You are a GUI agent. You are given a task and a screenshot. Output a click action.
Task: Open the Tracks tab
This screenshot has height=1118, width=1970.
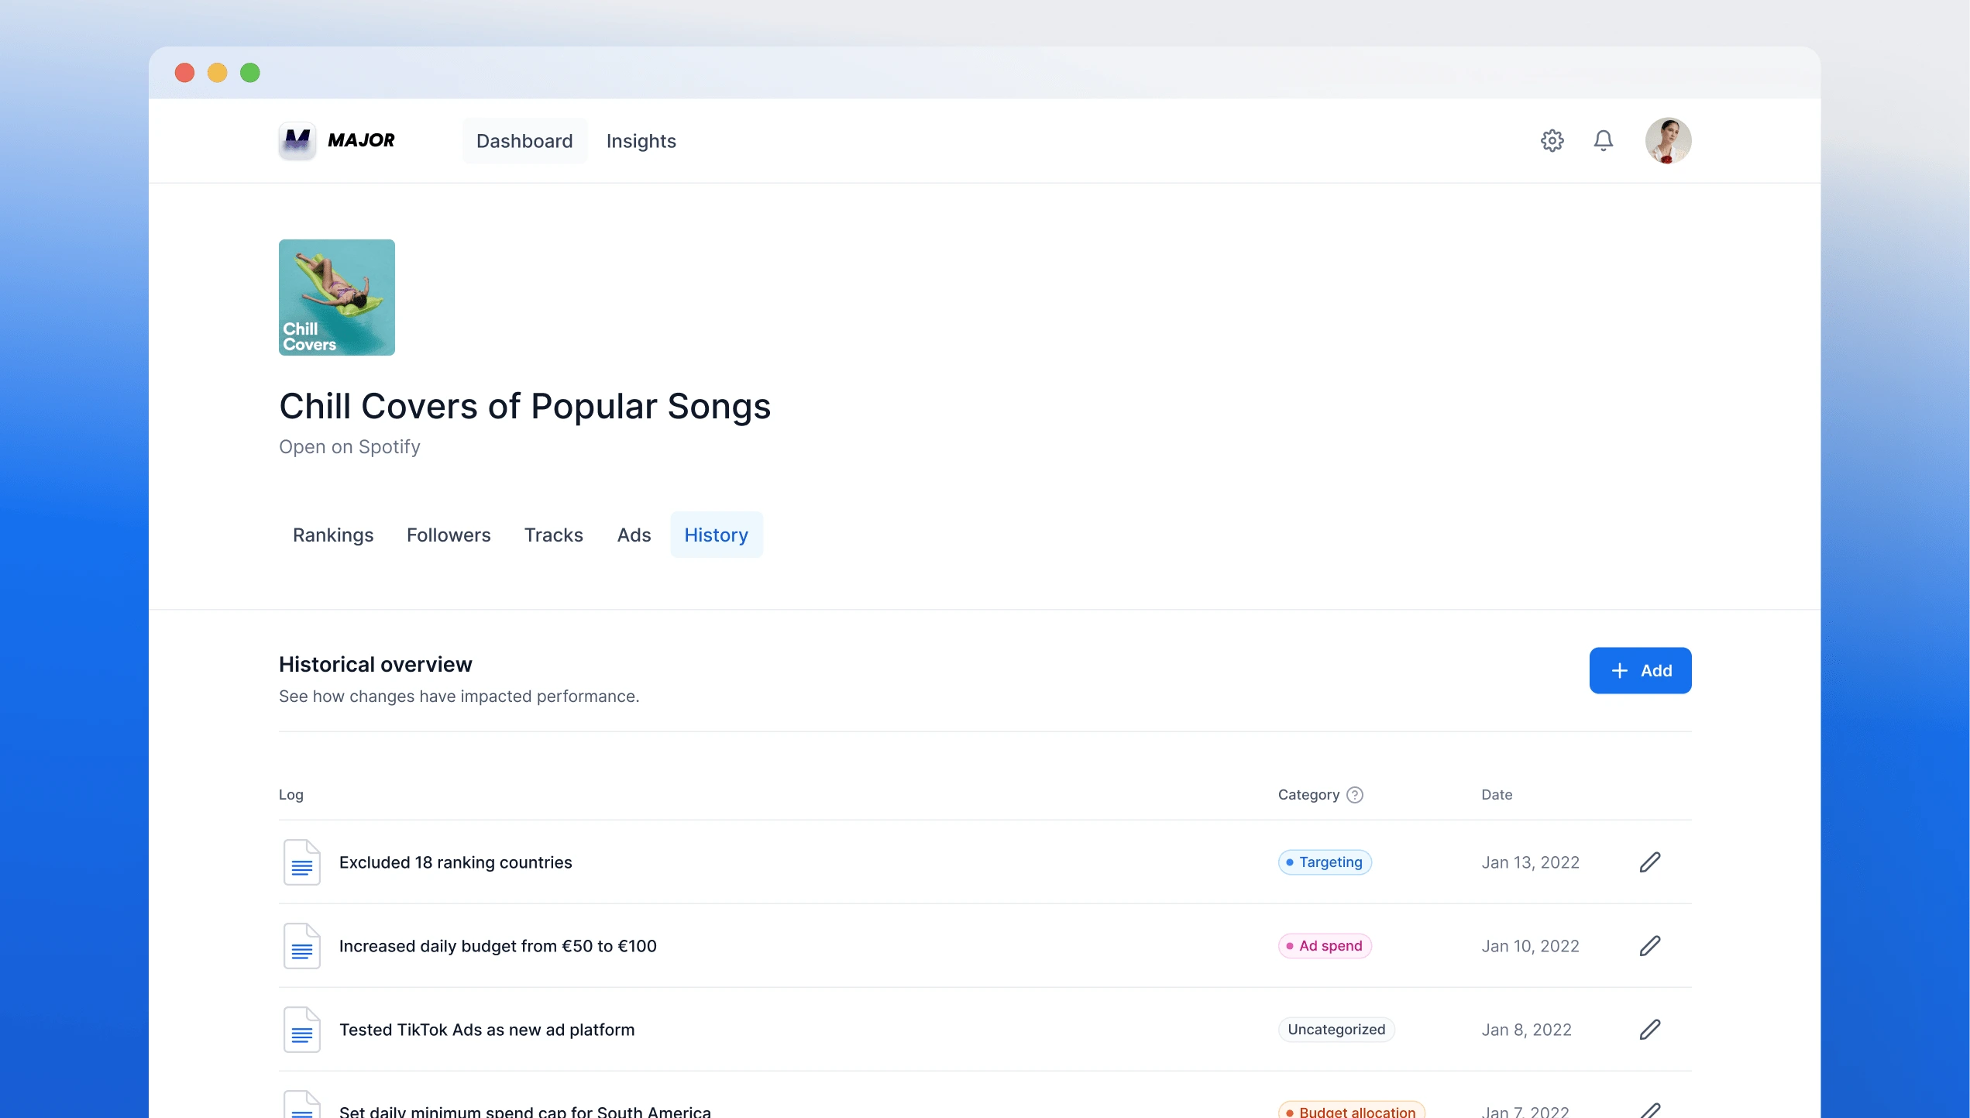pos(553,535)
